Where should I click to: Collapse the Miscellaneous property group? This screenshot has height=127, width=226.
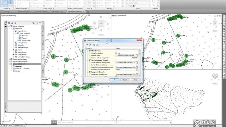pos(87,51)
